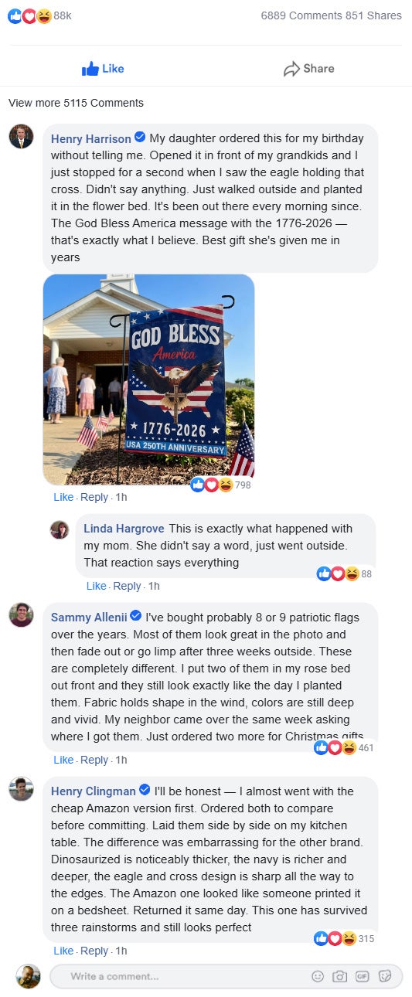This screenshot has width=412, height=997.
Task: Like Sammy Allenii's comment
Action: pyautogui.click(x=63, y=760)
